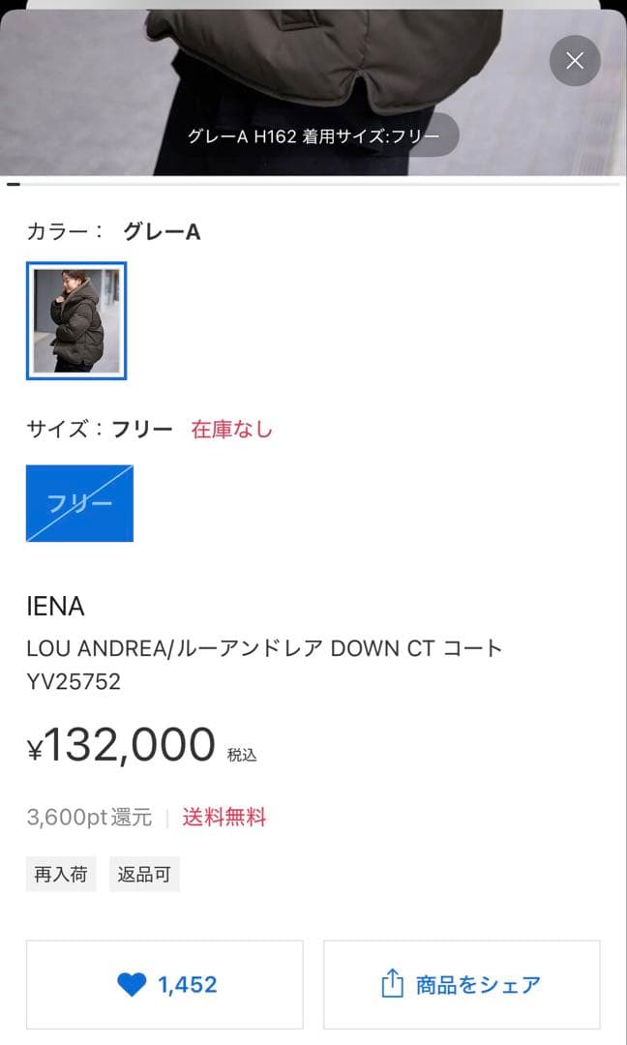Viewport: 627px width, 1045px height.
Task: Tap the 再入荷 restock notification tag
Action: (61, 874)
